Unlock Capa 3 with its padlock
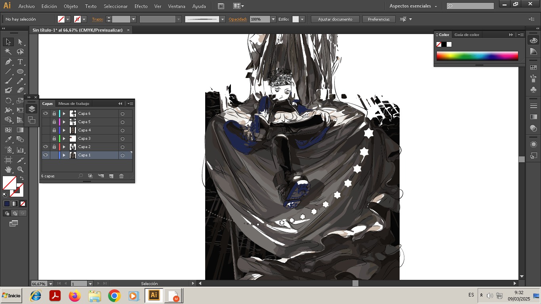The height and width of the screenshot is (304, 541). click(54, 139)
